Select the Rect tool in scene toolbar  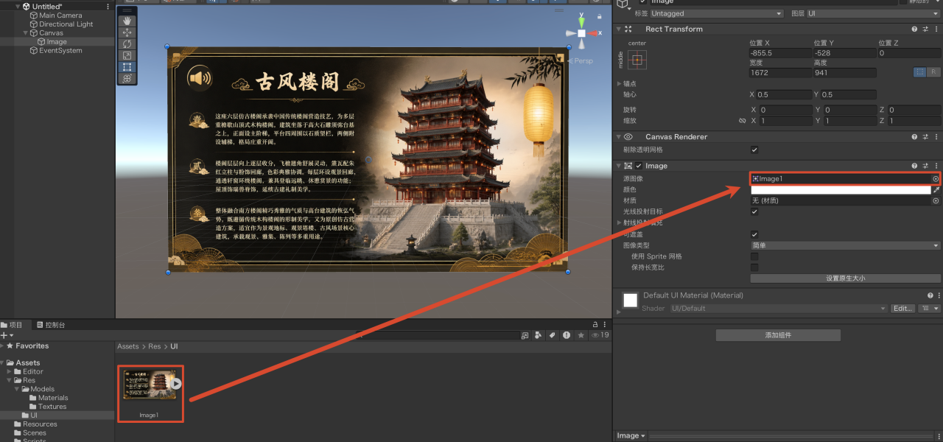tap(127, 67)
